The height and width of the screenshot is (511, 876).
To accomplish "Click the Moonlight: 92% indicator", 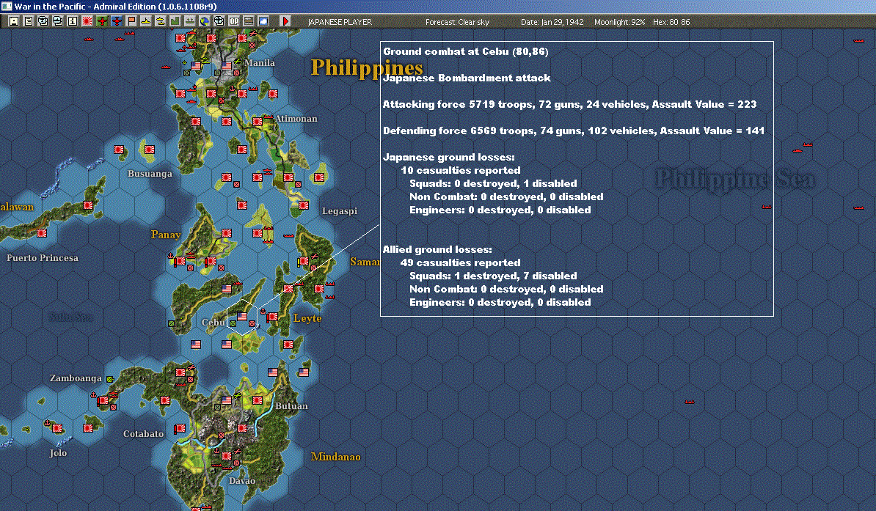I will pyautogui.click(x=619, y=22).
